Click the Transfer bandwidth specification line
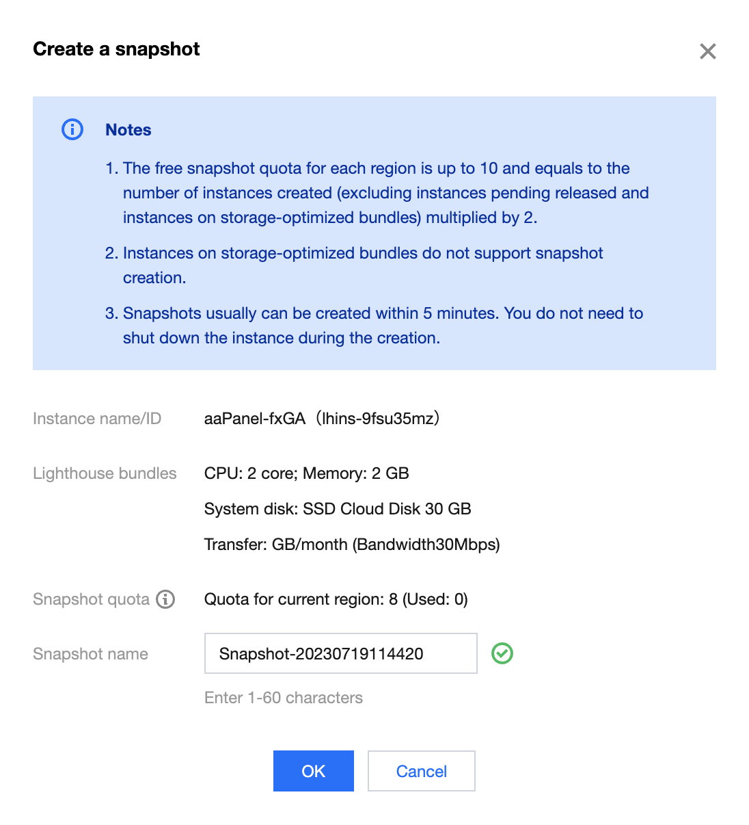Viewport: 749px width, 825px height. 352,545
